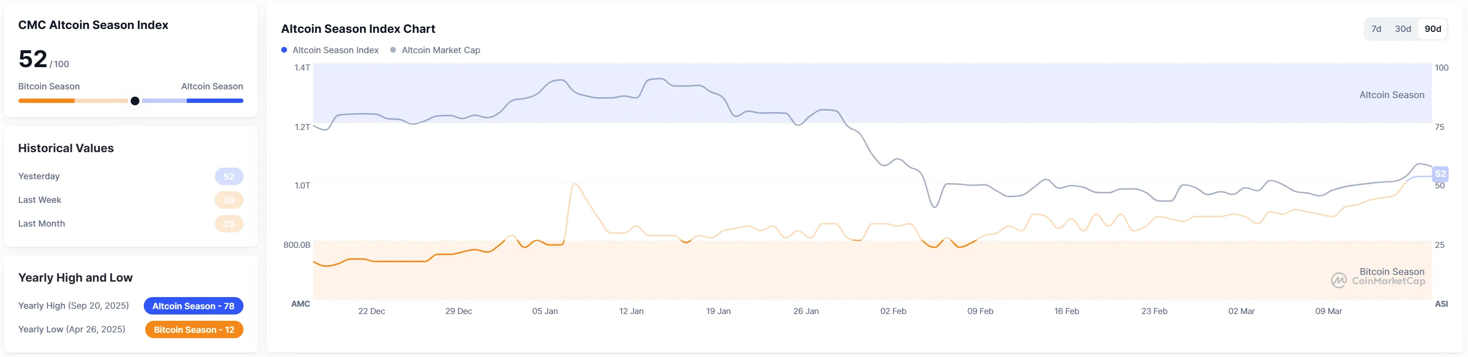The height and width of the screenshot is (357, 1468).
Task: Click the orange Bitcoin Season bar segment
Action: (x=46, y=101)
